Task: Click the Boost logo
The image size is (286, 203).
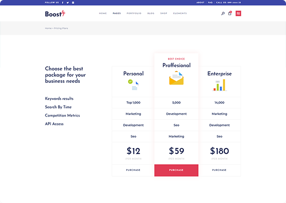Action: pyautogui.click(x=55, y=13)
